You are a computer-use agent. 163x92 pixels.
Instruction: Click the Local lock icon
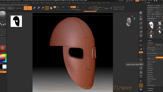(141, 49)
